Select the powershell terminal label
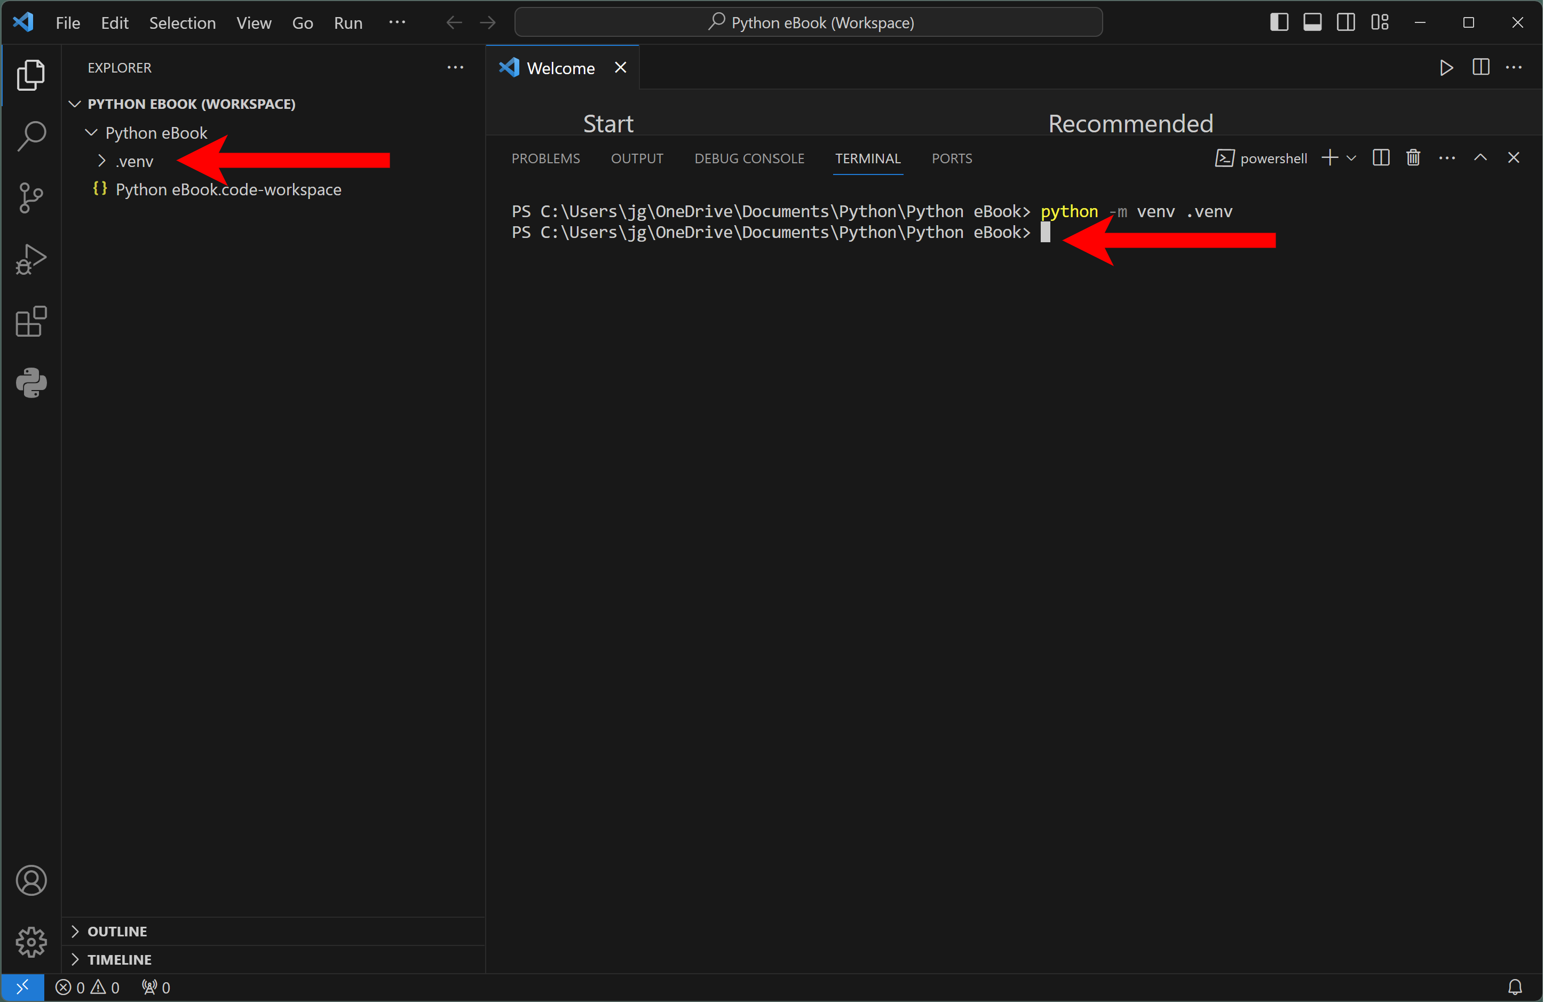Image resolution: width=1544 pixels, height=1002 pixels. pos(1261,157)
